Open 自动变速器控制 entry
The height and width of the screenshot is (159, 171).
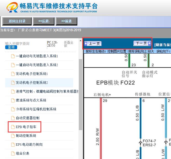pyautogui.click(x=28, y=118)
